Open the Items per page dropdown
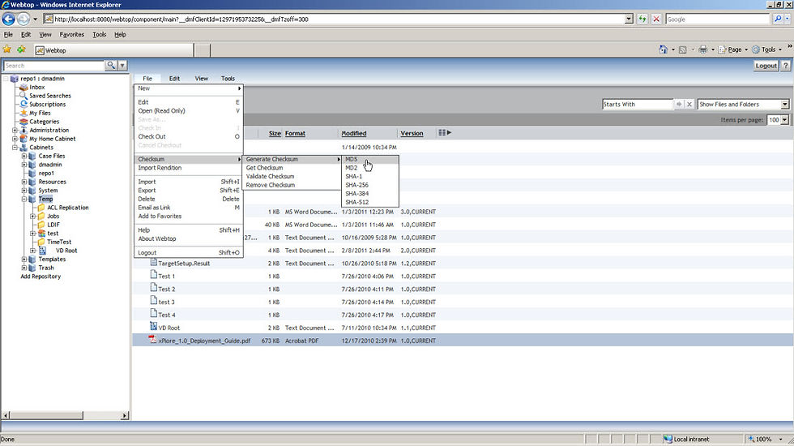The image size is (794, 446). click(784, 120)
